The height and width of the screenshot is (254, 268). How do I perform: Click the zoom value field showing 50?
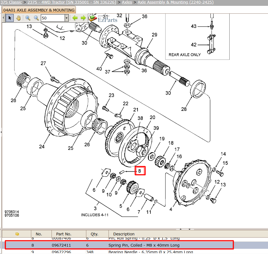[53, 18]
